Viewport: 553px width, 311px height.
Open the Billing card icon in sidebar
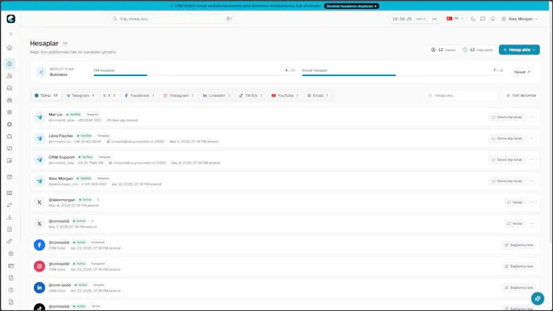[11, 265]
